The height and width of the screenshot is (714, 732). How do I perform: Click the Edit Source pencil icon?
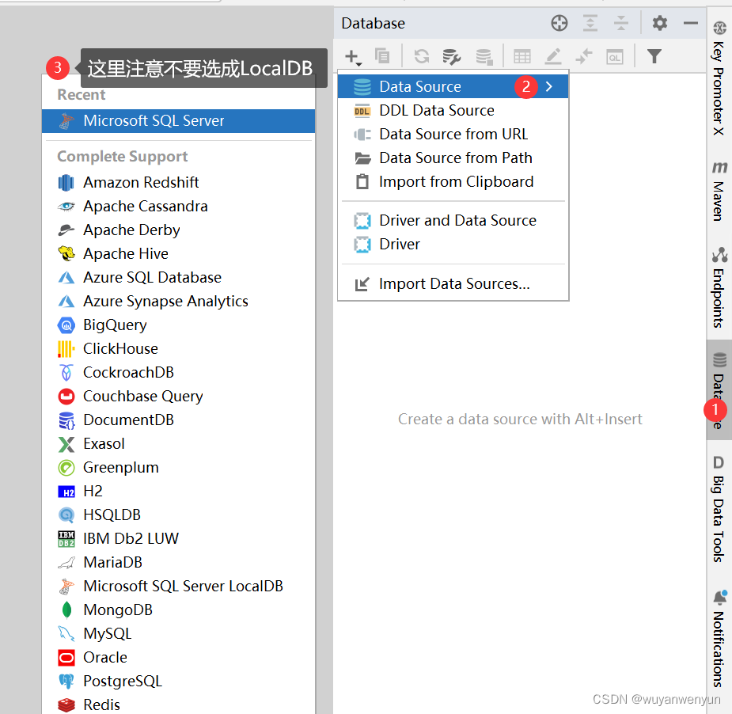click(552, 57)
